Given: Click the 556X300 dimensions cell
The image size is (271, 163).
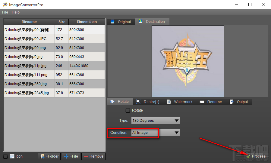Looking at the screenshot, I should (x=87, y=84).
